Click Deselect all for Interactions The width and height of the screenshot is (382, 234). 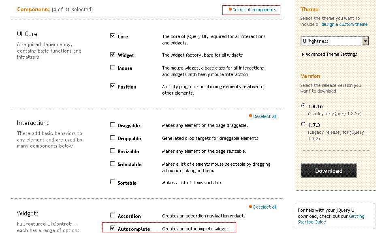(x=265, y=116)
